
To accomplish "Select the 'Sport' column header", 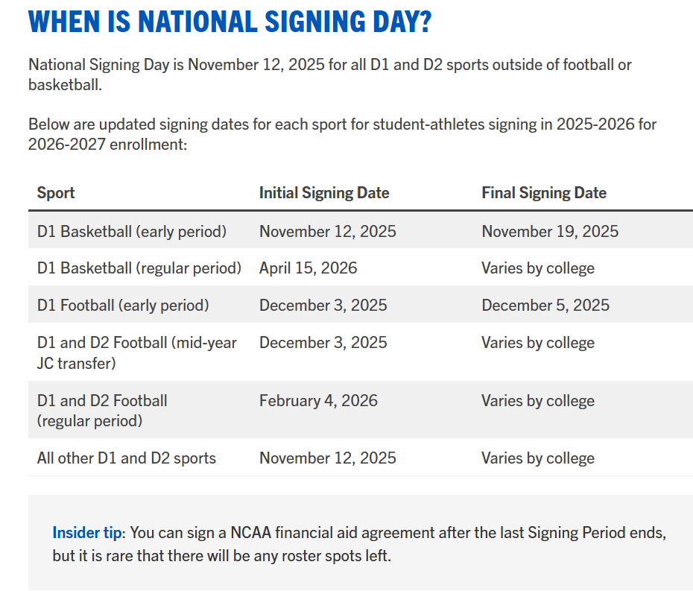I will (x=56, y=193).
